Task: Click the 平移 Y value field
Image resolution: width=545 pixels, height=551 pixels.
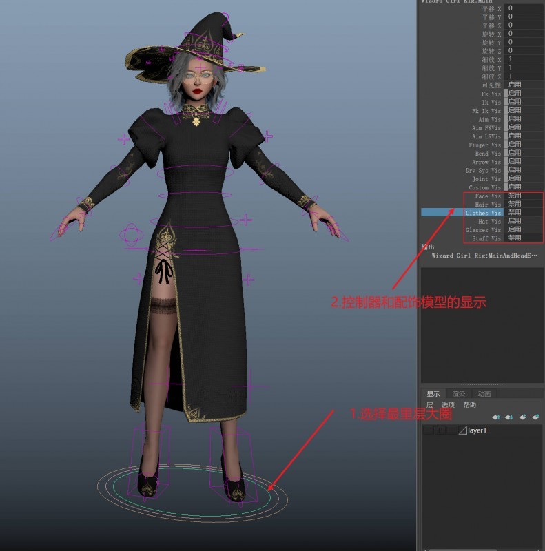Action: (x=524, y=17)
